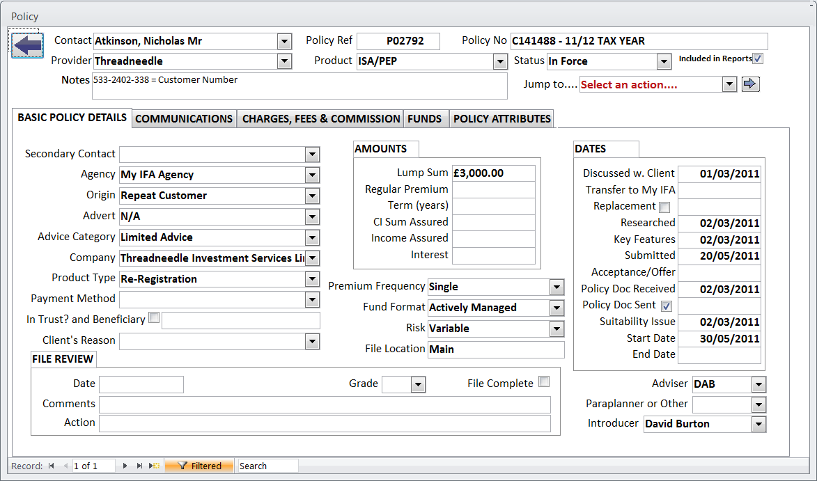The height and width of the screenshot is (481, 817).
Task: Create new blank record in navigator
Action: coord(155,466)
